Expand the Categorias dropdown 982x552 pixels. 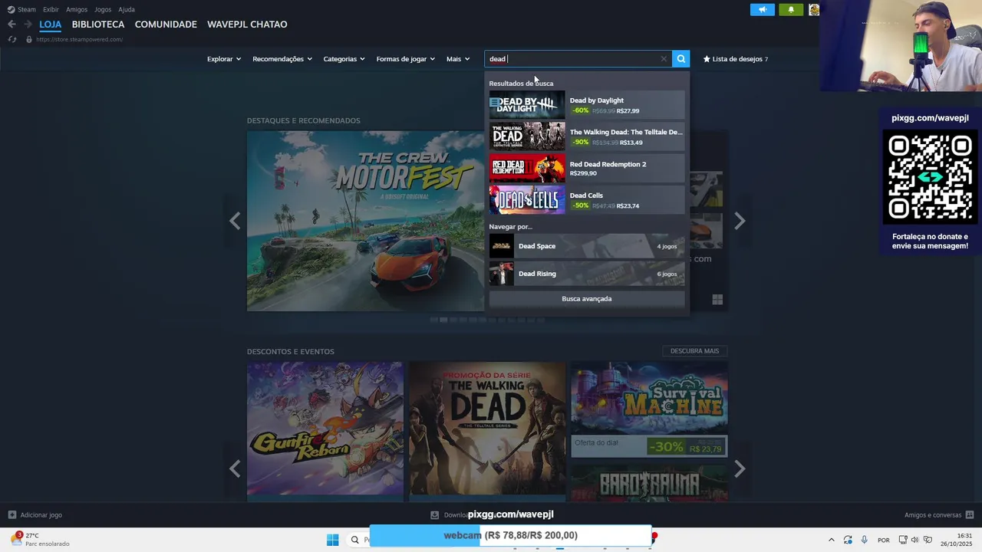point(344,59)
